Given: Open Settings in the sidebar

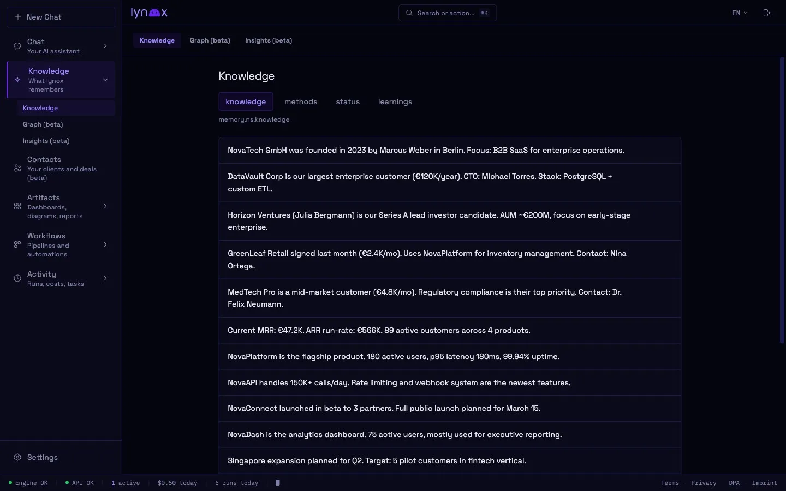Looking at the screenshot, I should tap(61, 457).
